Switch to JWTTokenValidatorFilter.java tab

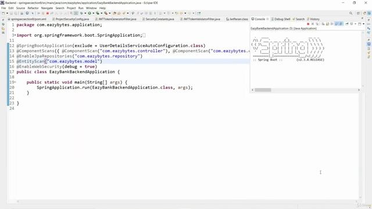[200, 19]
